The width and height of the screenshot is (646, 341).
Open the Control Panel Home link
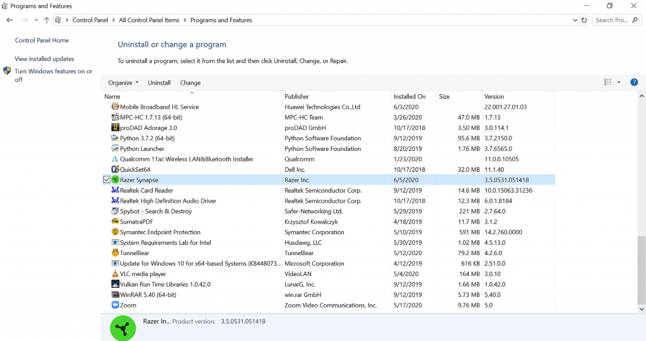pyautogui.click(x=42, y=40)
